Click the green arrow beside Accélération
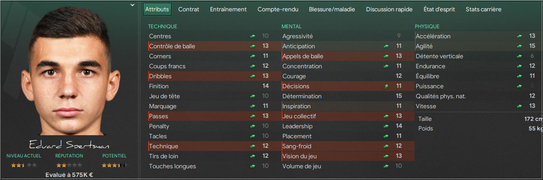 pos(519,37)
